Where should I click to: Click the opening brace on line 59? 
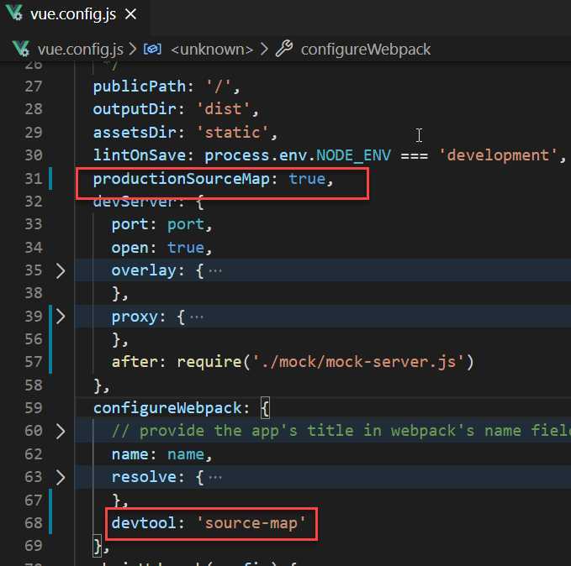tap(265, 408)
